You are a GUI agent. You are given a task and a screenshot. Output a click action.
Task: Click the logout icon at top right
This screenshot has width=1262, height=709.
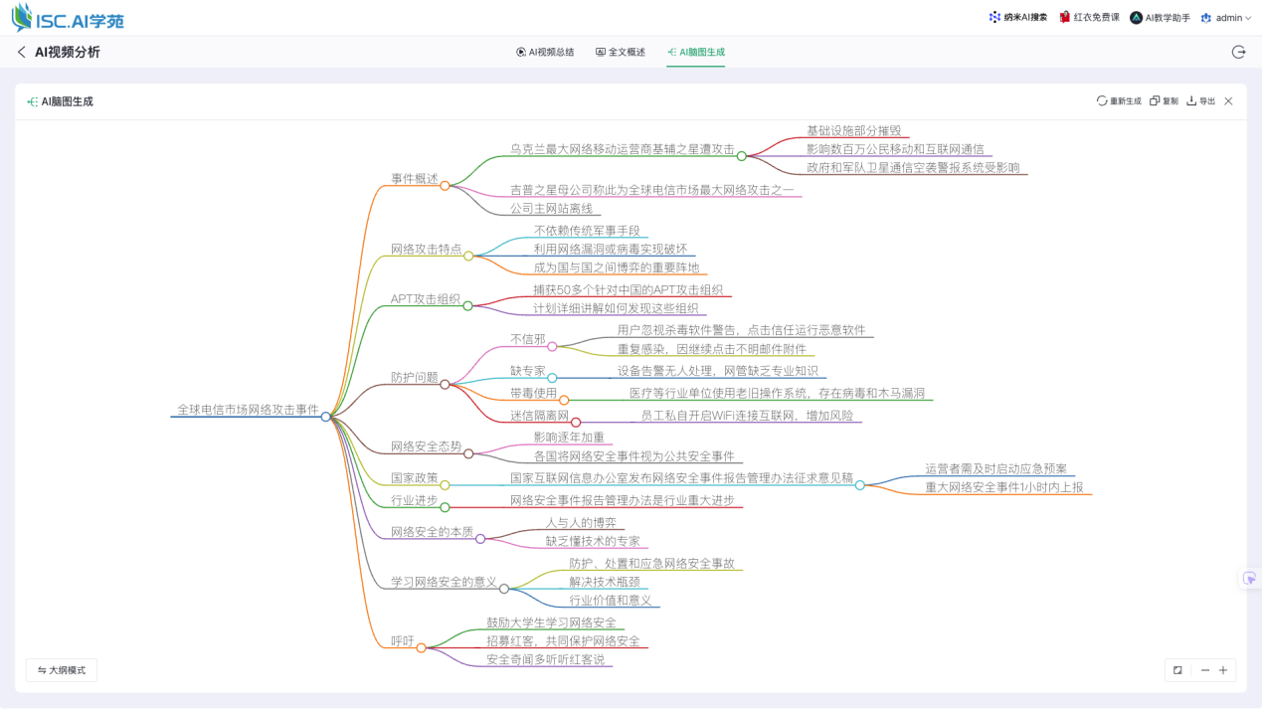[x=1238, y=52]
